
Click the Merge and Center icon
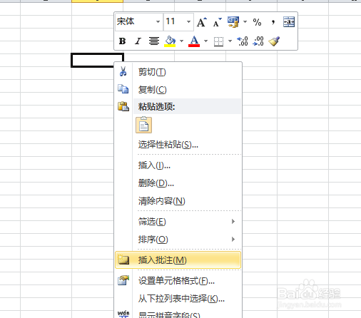click(289, 22)
